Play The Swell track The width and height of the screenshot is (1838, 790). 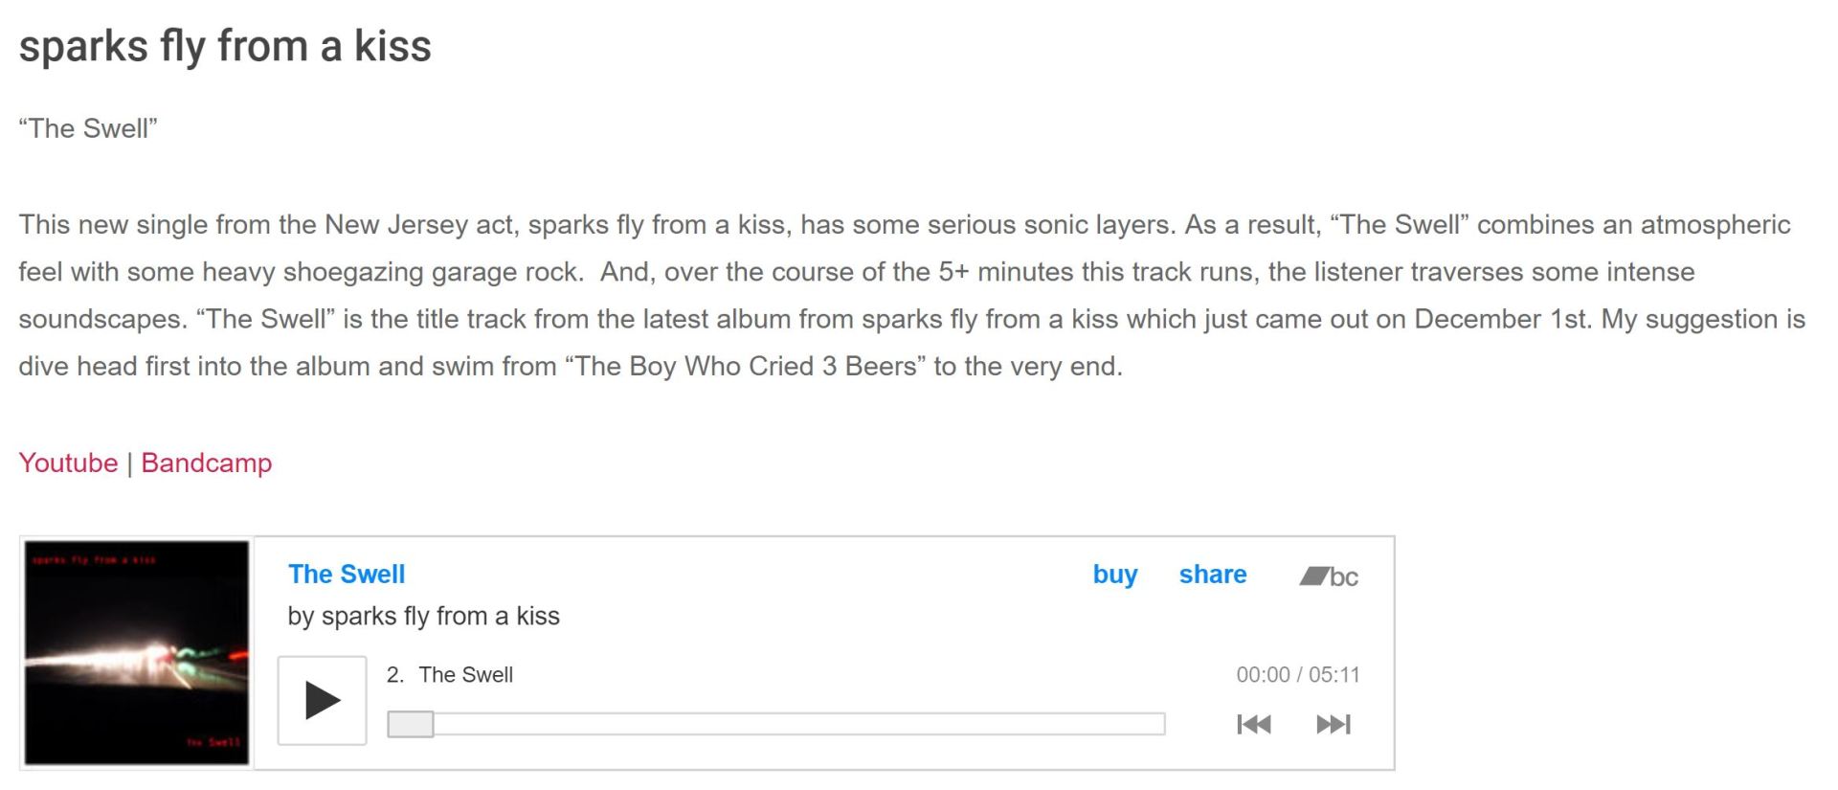(x=322, y=701)
